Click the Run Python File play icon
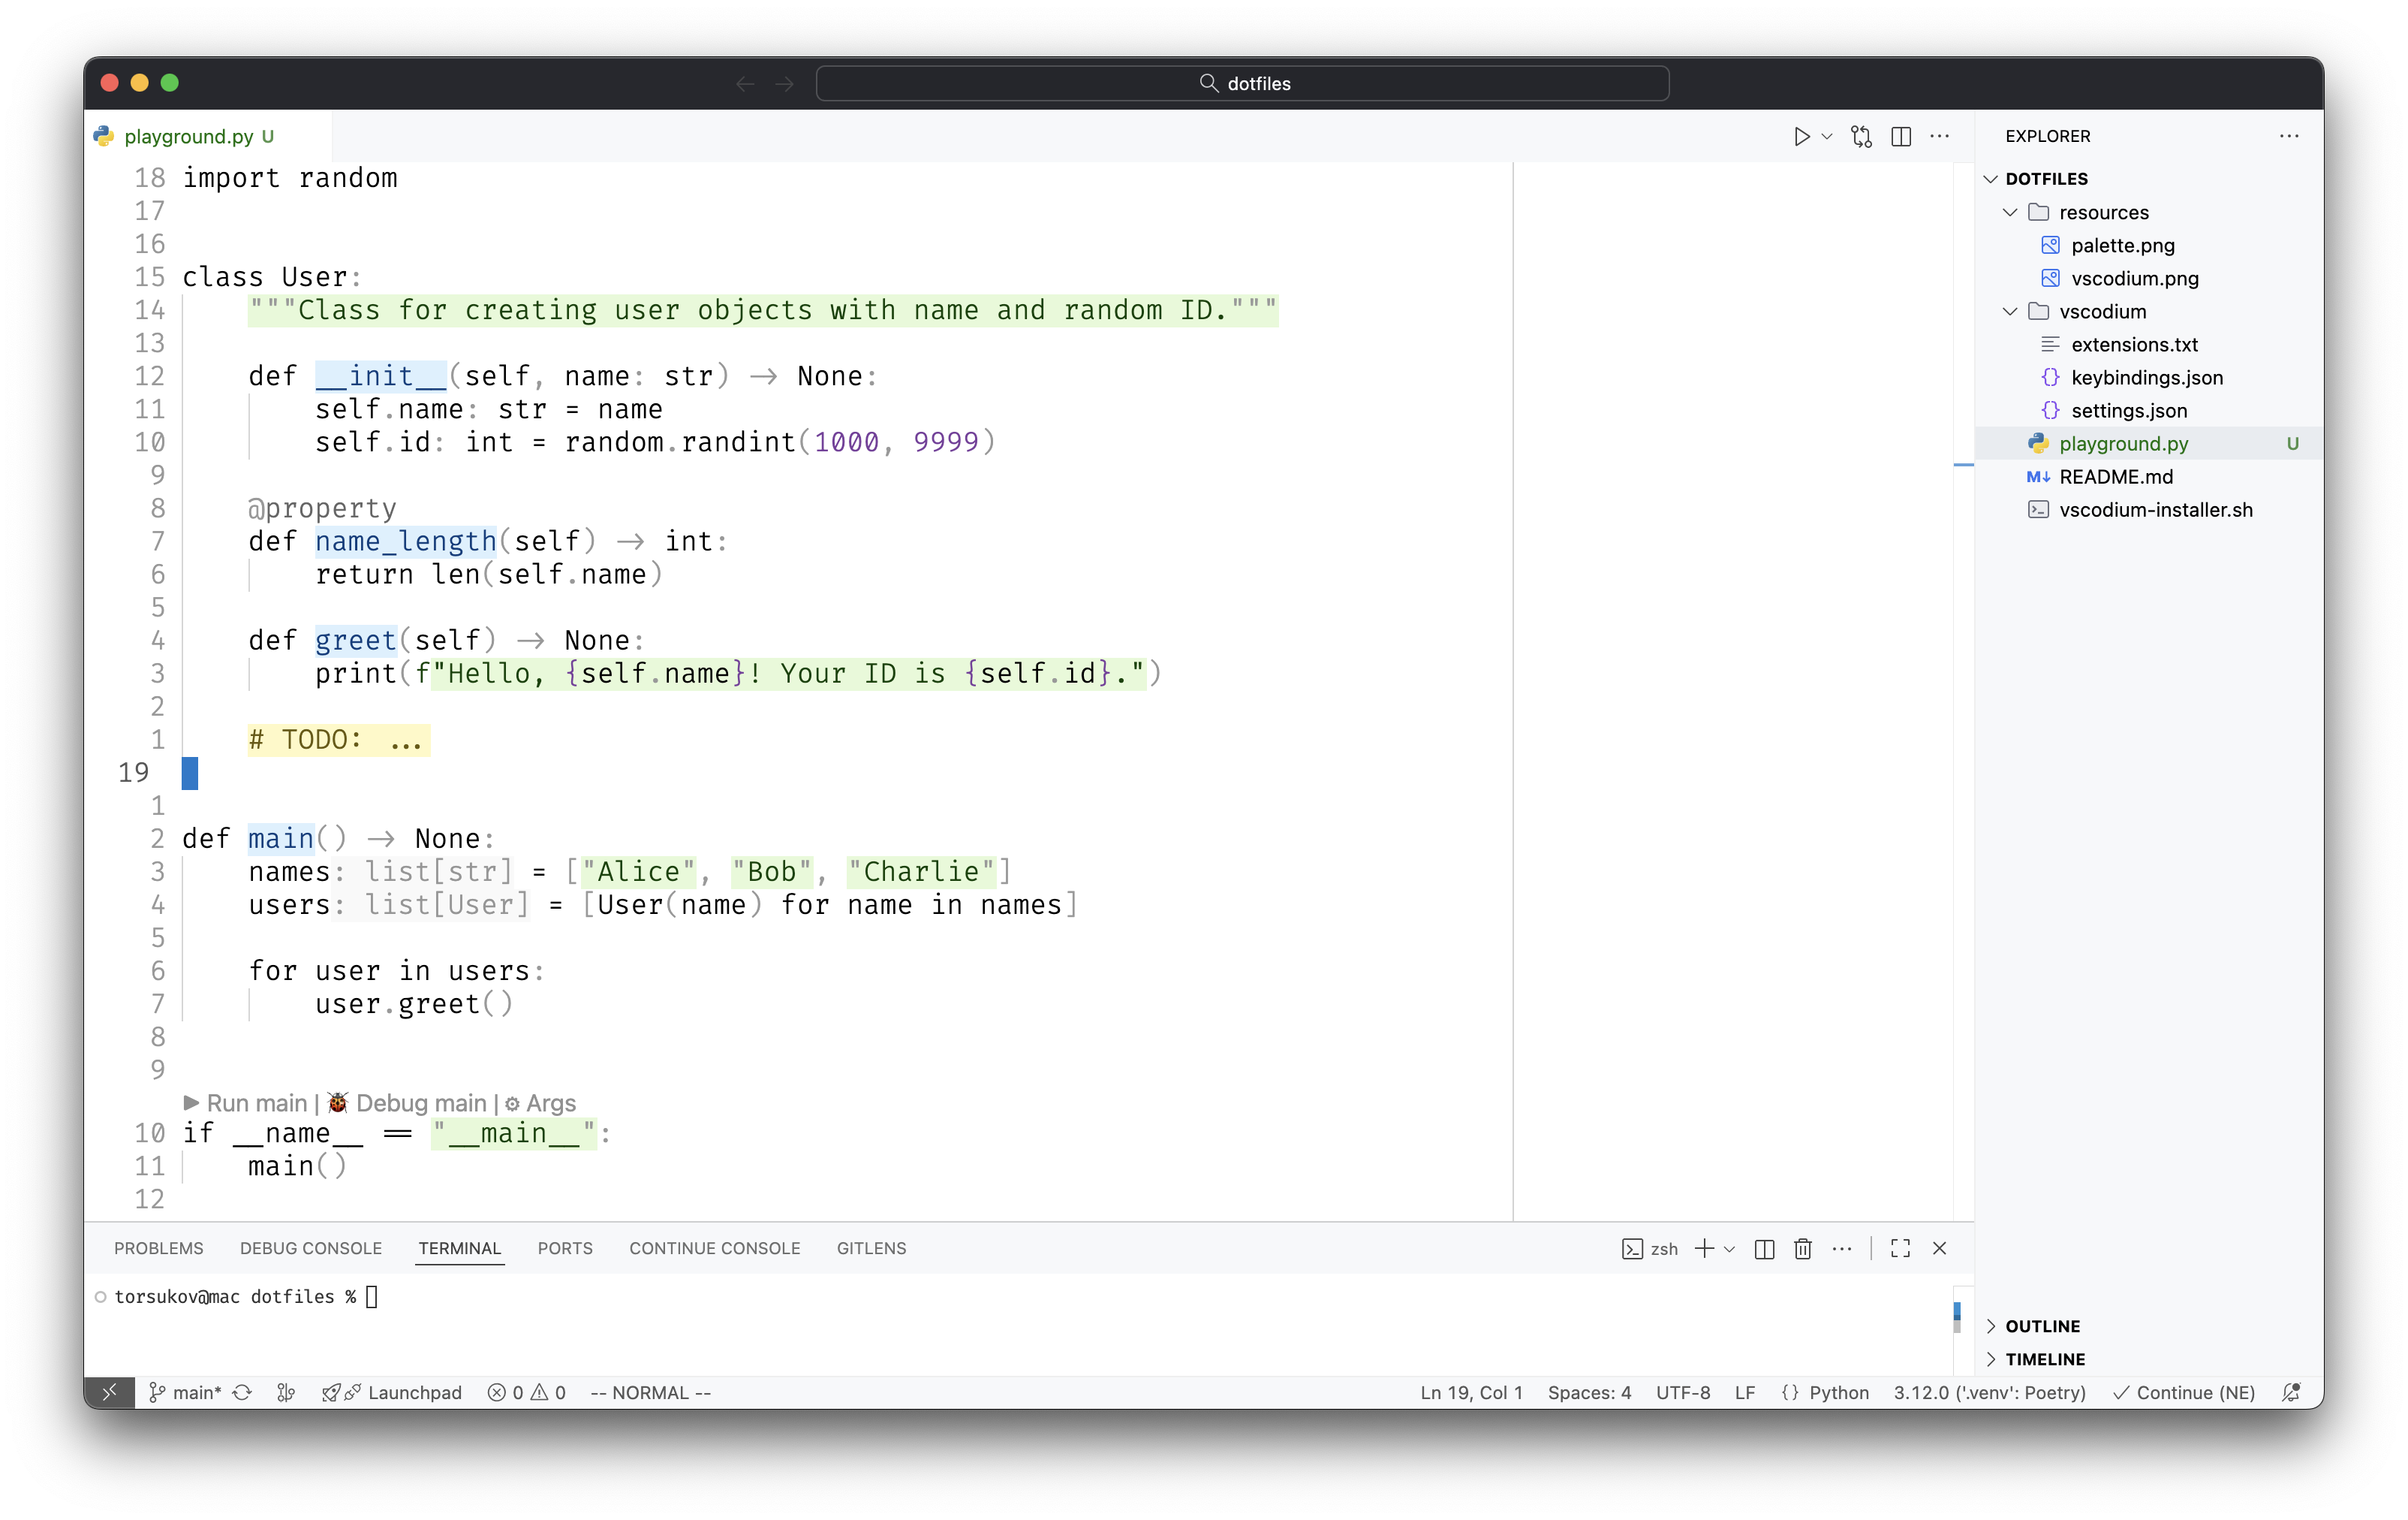This screenshot has width=2408, height=1520. (x=1801, y=136)
